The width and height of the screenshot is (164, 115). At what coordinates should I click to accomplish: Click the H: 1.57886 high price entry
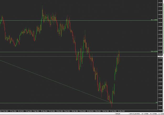(x=154, y=114)
